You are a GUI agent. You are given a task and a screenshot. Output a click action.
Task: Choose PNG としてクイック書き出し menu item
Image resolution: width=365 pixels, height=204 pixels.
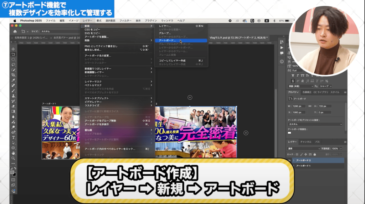117,46
